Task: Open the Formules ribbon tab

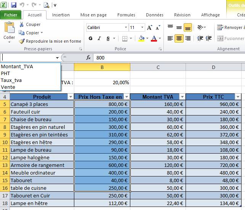Action: point(126,15)
